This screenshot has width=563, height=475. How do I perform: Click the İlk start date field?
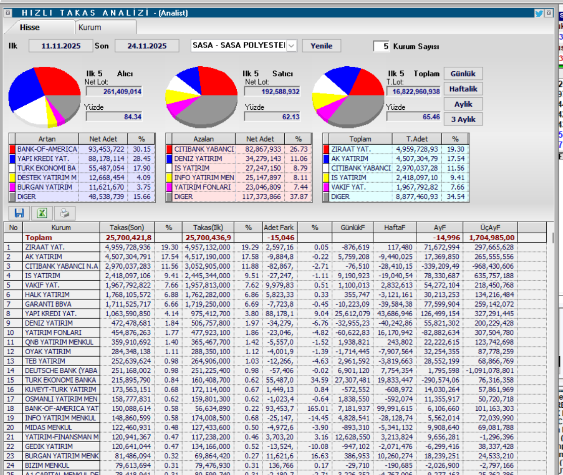61,46
